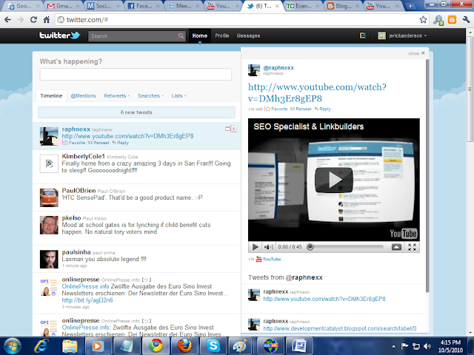This screenshot has width=474, height=355.
Task: Expand the Retweets dropdown tab
Action: click(x=117, y=95)
